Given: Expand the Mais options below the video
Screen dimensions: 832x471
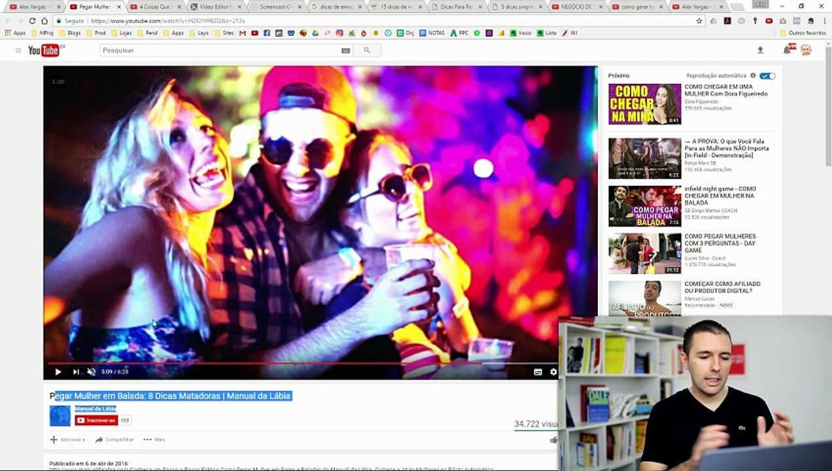Looking at the screenshot, I should click(x=154, y=440).
